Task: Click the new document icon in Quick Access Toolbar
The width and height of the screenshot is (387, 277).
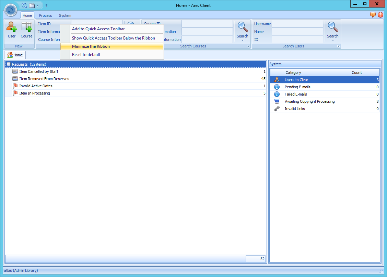Action: (x=32, y=5)
